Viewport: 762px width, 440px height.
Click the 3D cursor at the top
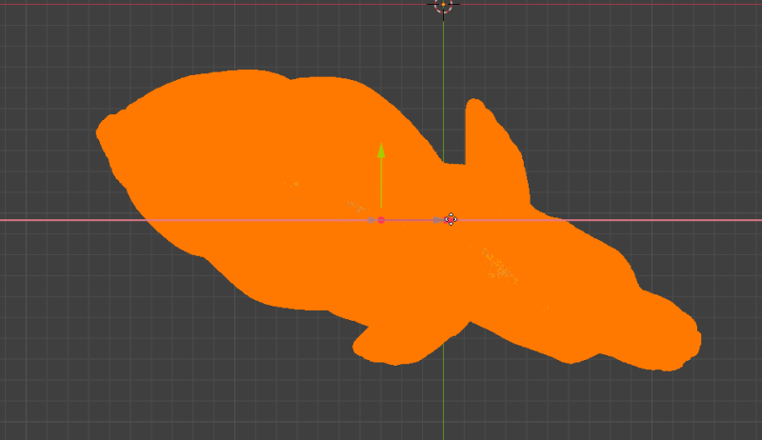[x=444, y=5]
